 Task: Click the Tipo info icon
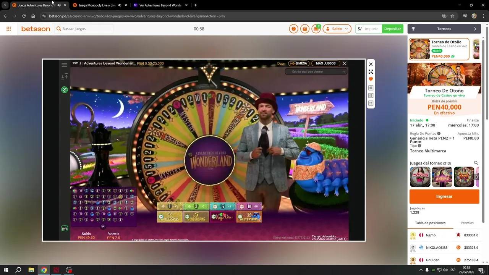tap(419, 146)
